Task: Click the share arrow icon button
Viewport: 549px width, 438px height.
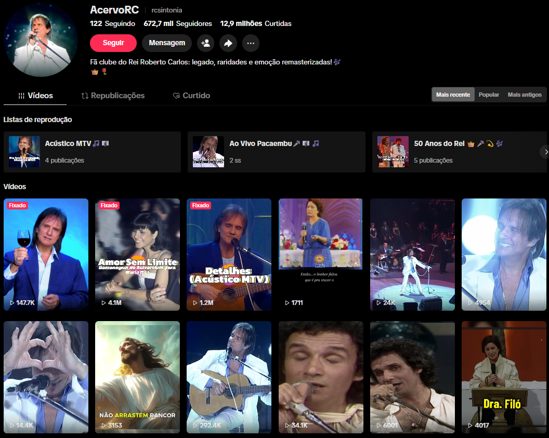Action: tap(228, 43)
